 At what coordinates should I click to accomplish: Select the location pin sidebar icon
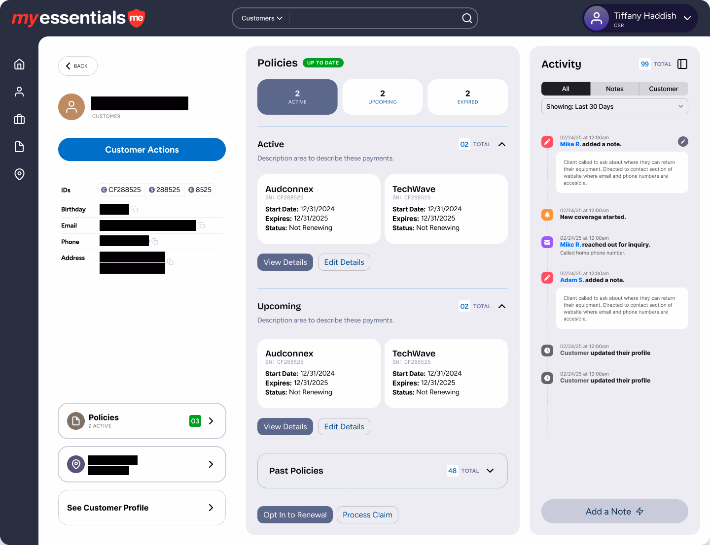click(19, 174)
